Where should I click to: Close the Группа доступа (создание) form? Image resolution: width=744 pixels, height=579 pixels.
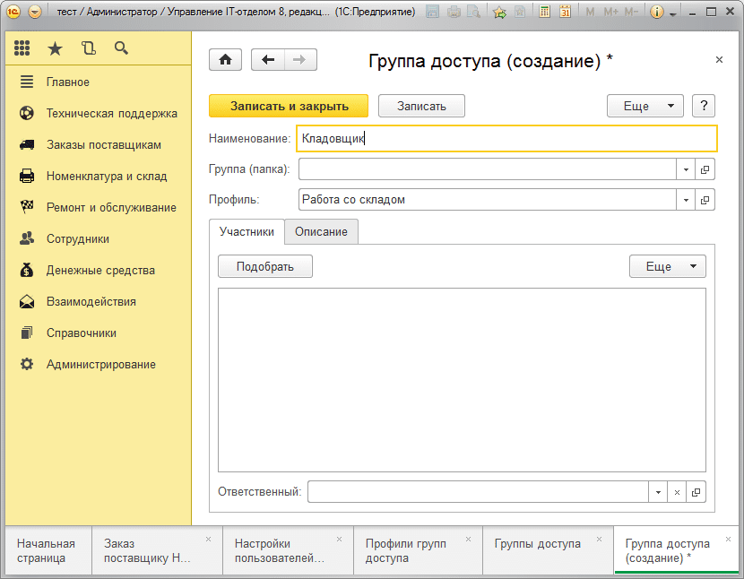click(719, 59)
